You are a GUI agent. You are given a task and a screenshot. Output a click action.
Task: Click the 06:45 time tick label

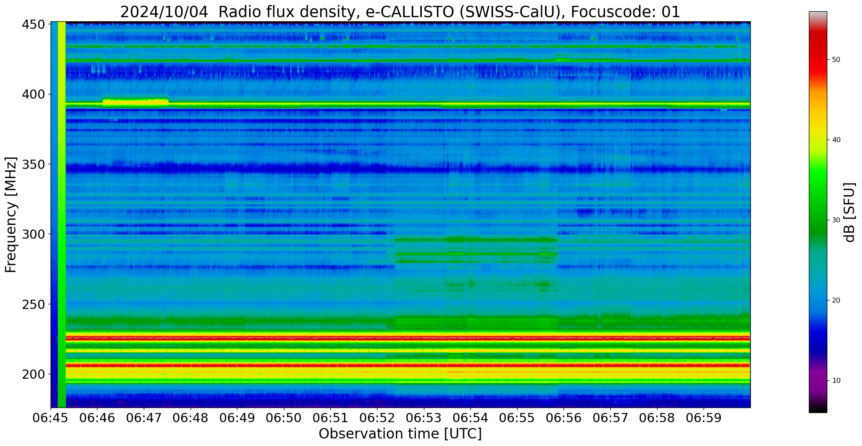(x=51, y=418)
